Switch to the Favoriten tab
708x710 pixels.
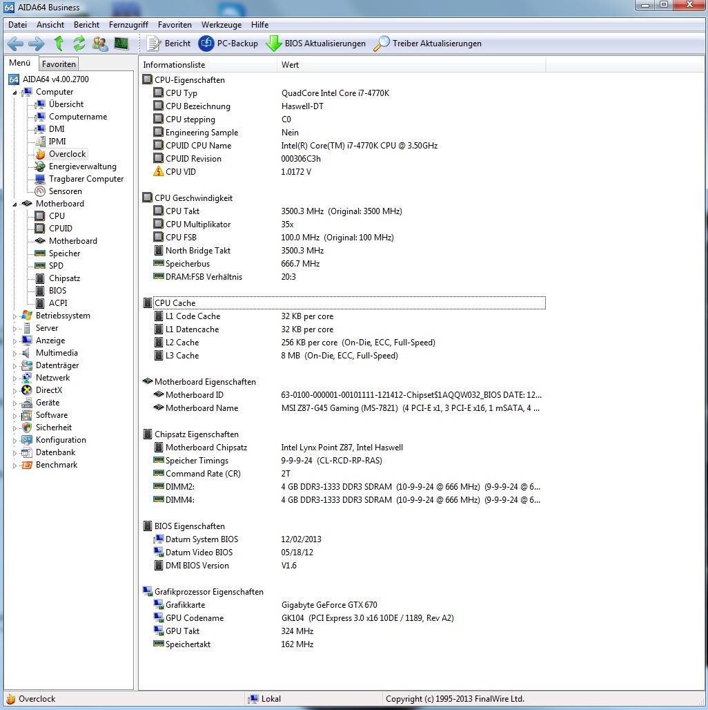pos(59,64)
